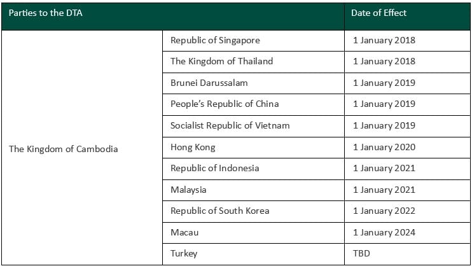Select the '1 January 2020' date cell
The image size is (472, 266).
pos(384,147)
